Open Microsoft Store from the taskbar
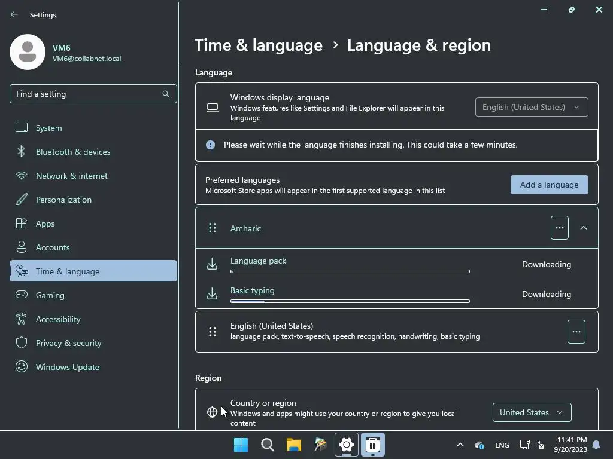This screenshot has width=613, height=459. tap(372, 445)
